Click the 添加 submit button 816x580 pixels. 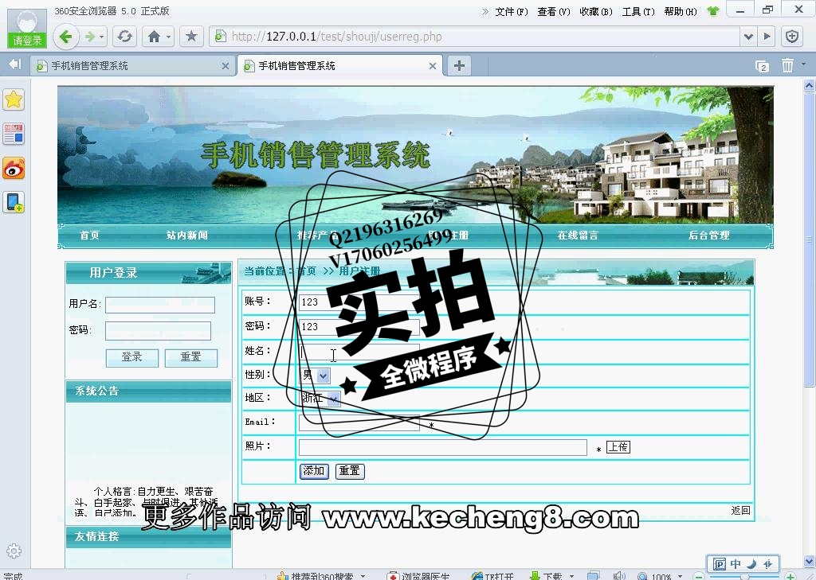click(314, 471)
